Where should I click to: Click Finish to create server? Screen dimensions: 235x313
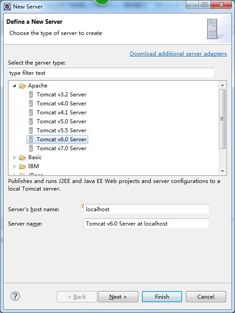(x=162, y=296)
